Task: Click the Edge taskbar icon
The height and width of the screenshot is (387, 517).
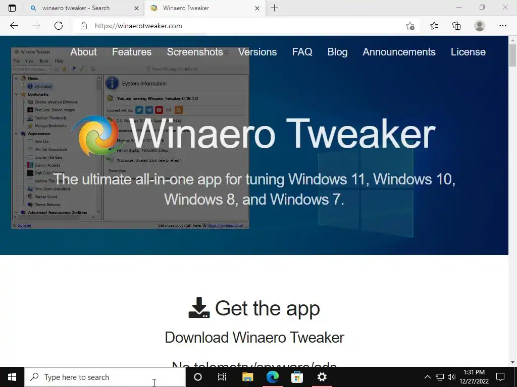Action: (x=273, y=377)
